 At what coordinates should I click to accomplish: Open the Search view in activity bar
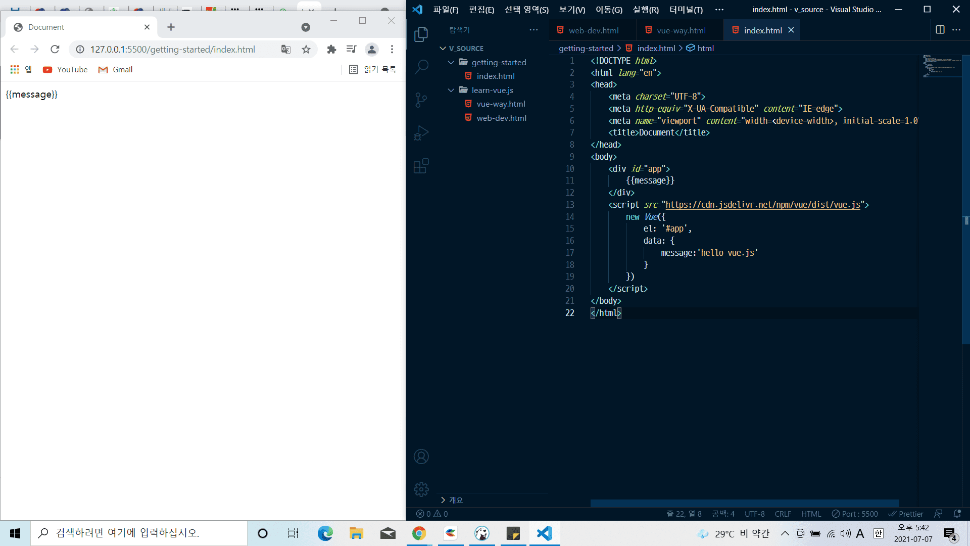421,67
